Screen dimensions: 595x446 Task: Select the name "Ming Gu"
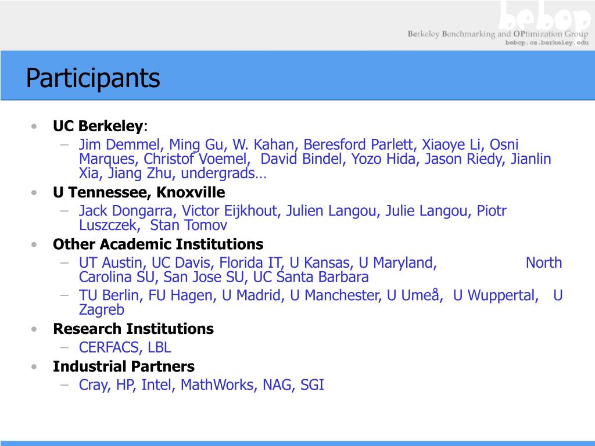[x=196, y=145]
